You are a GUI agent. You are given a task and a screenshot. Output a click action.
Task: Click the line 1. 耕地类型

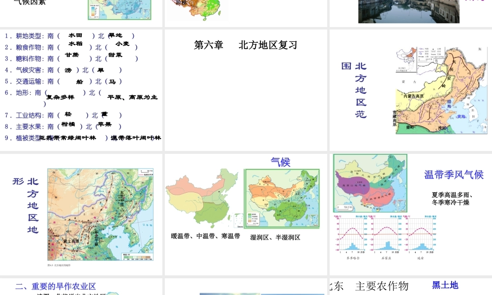pos(70,36)
